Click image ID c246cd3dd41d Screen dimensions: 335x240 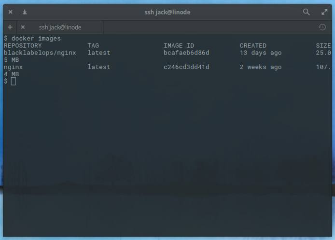pos(186,67)
